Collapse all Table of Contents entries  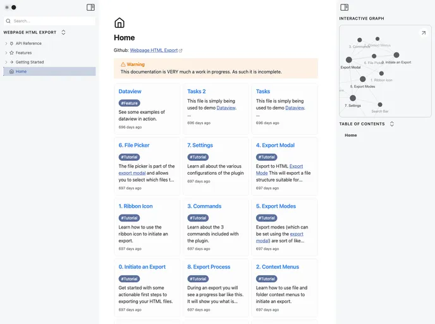coord(391,124)
